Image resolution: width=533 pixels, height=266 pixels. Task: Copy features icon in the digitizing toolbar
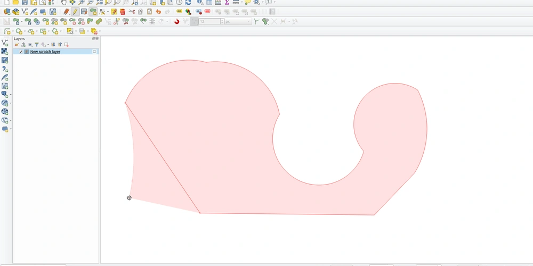click(140, 12)
